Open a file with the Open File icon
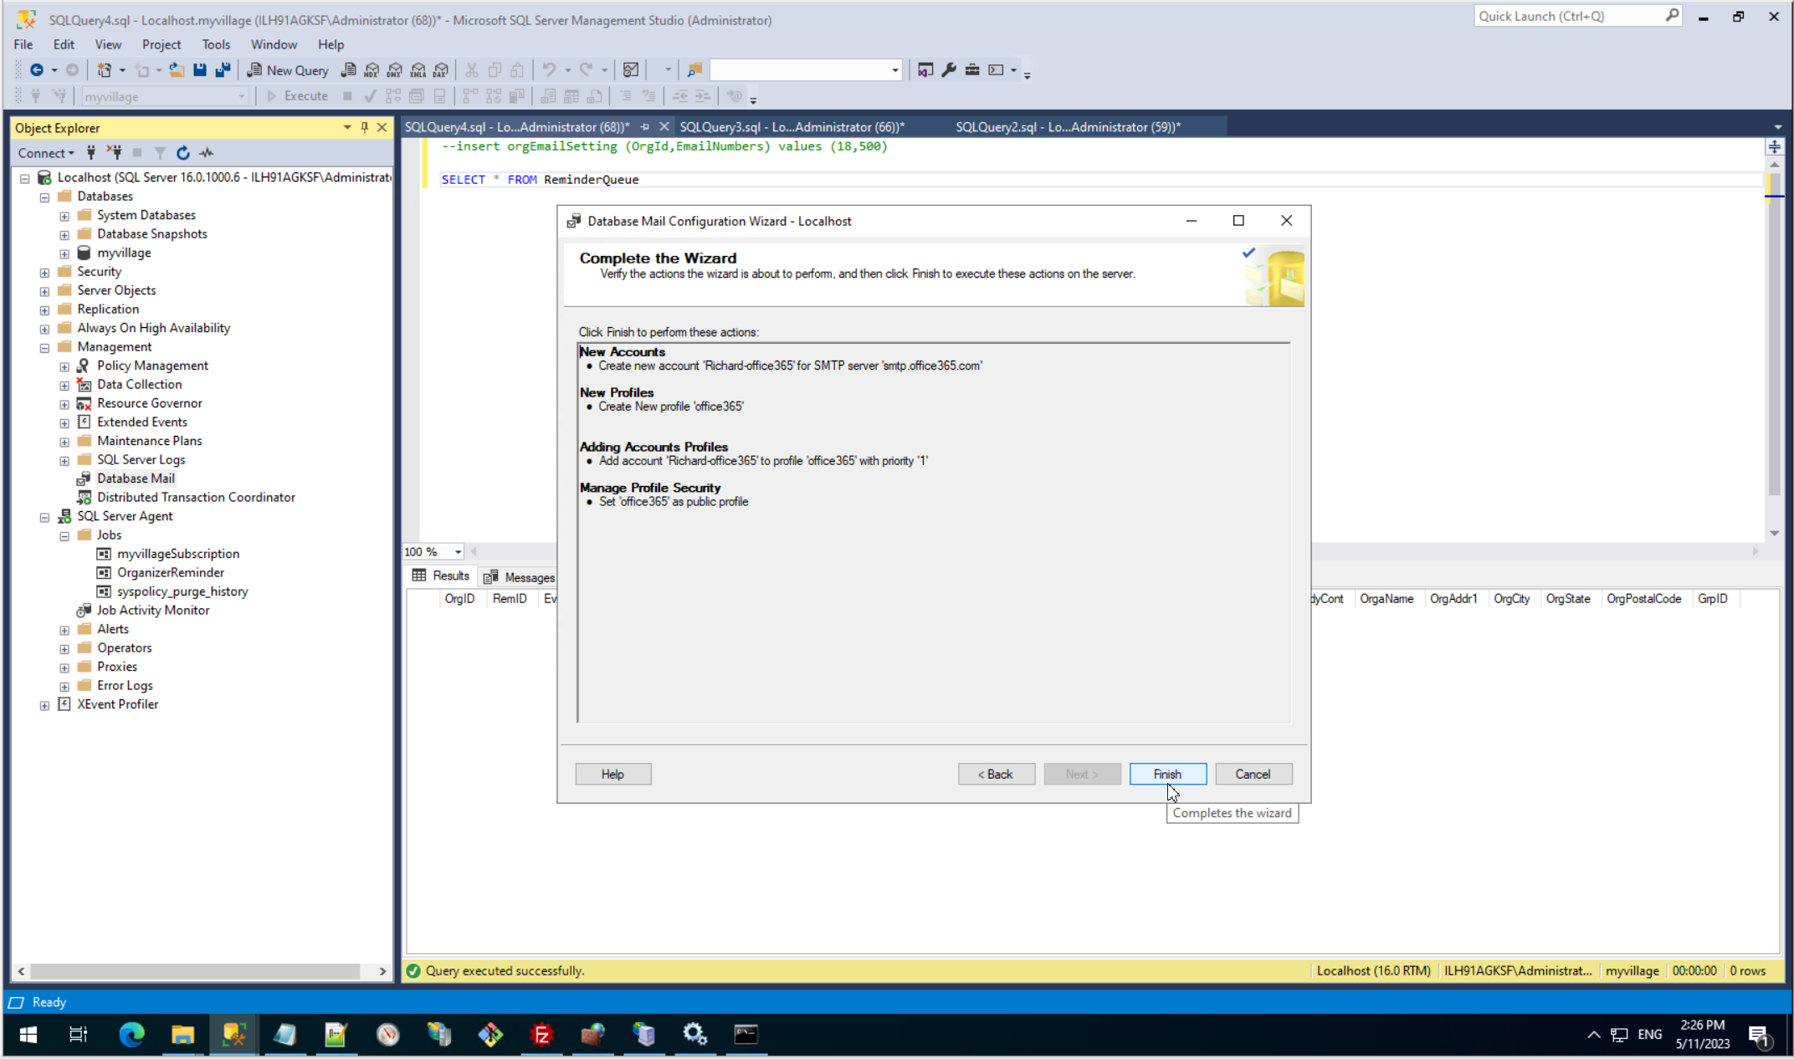1794x1059 pixels. pos(177,70)
